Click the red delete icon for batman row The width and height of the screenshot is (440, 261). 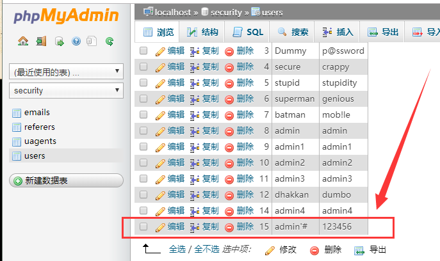(229, 115)
